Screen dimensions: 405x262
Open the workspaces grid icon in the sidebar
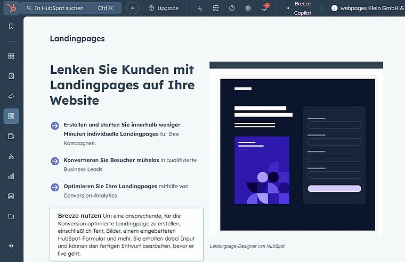(x=11, y=56)
